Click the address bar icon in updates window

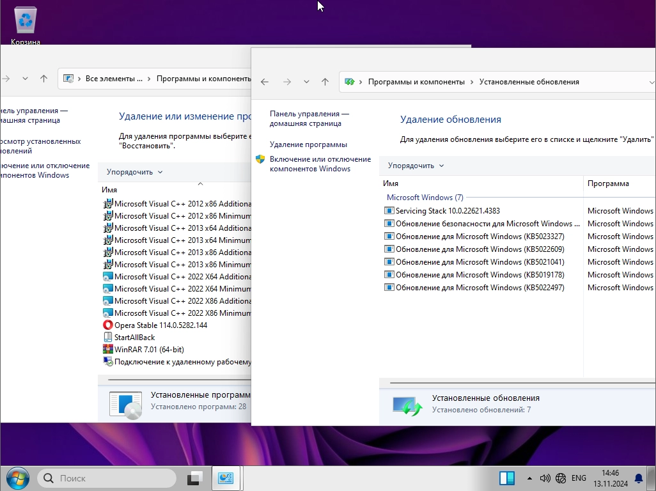[349, 82]
